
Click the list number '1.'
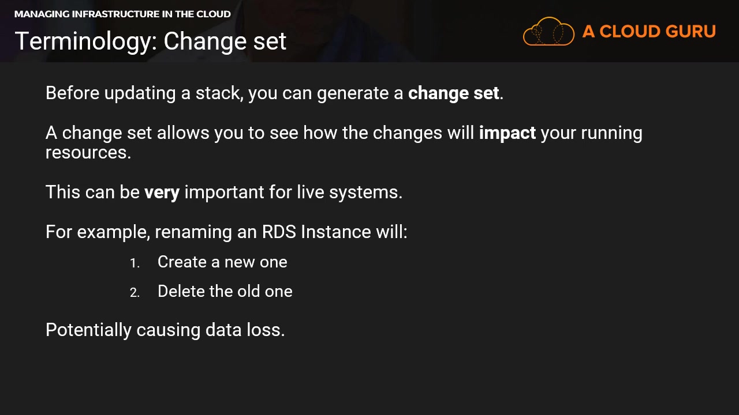[x=135, y=263]
